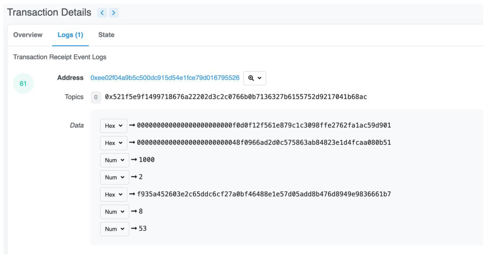Open Hex dropdown for second data row
Image resolution: width=485 pixels, height=256 pixels.
tap(113, 143)
